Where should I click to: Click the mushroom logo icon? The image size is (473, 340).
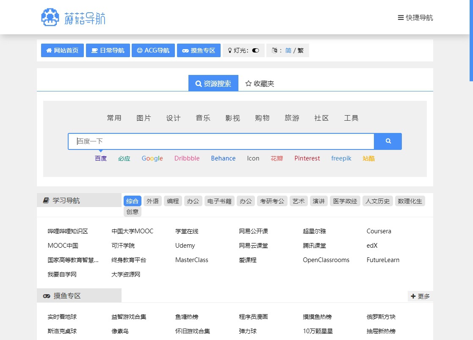pos(50,17)
